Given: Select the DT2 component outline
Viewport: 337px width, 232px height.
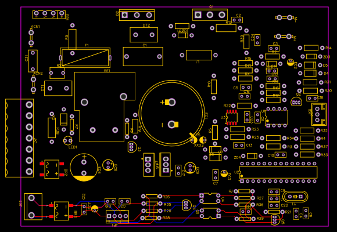Looking at the screenshot, I should 144,35.
